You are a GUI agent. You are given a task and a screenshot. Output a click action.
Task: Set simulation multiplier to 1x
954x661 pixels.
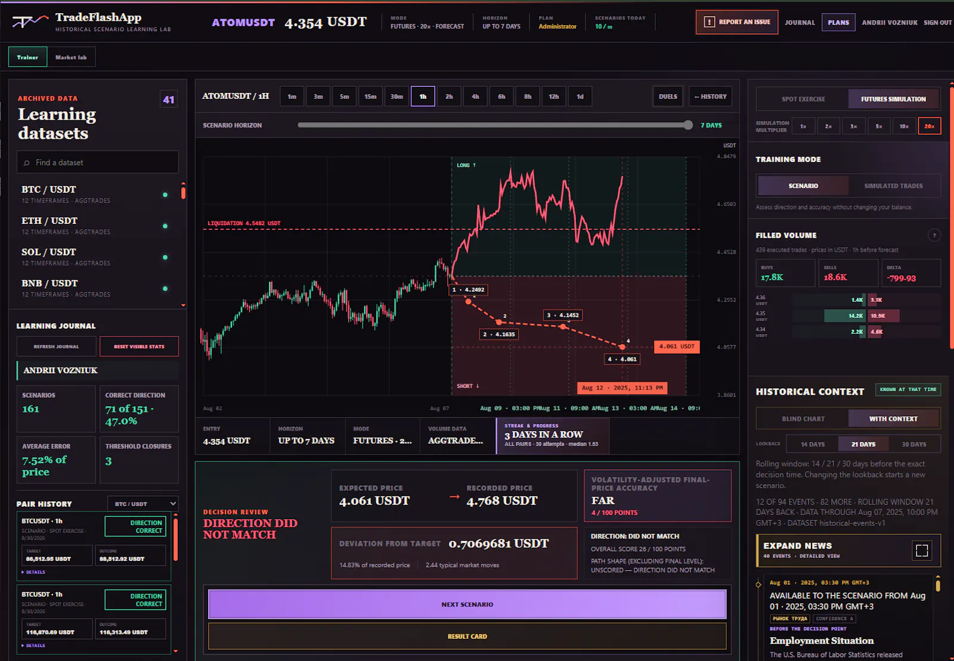(803, 126)
